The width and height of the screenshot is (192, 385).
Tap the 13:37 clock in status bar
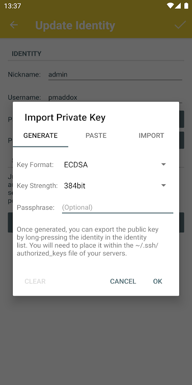[12, 6]
